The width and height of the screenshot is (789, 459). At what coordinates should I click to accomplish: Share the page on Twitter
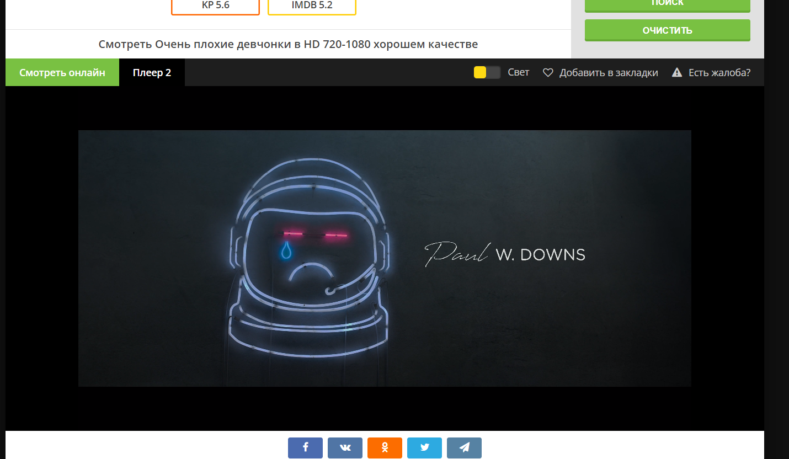pyautogui.click(x=424, y=447)
